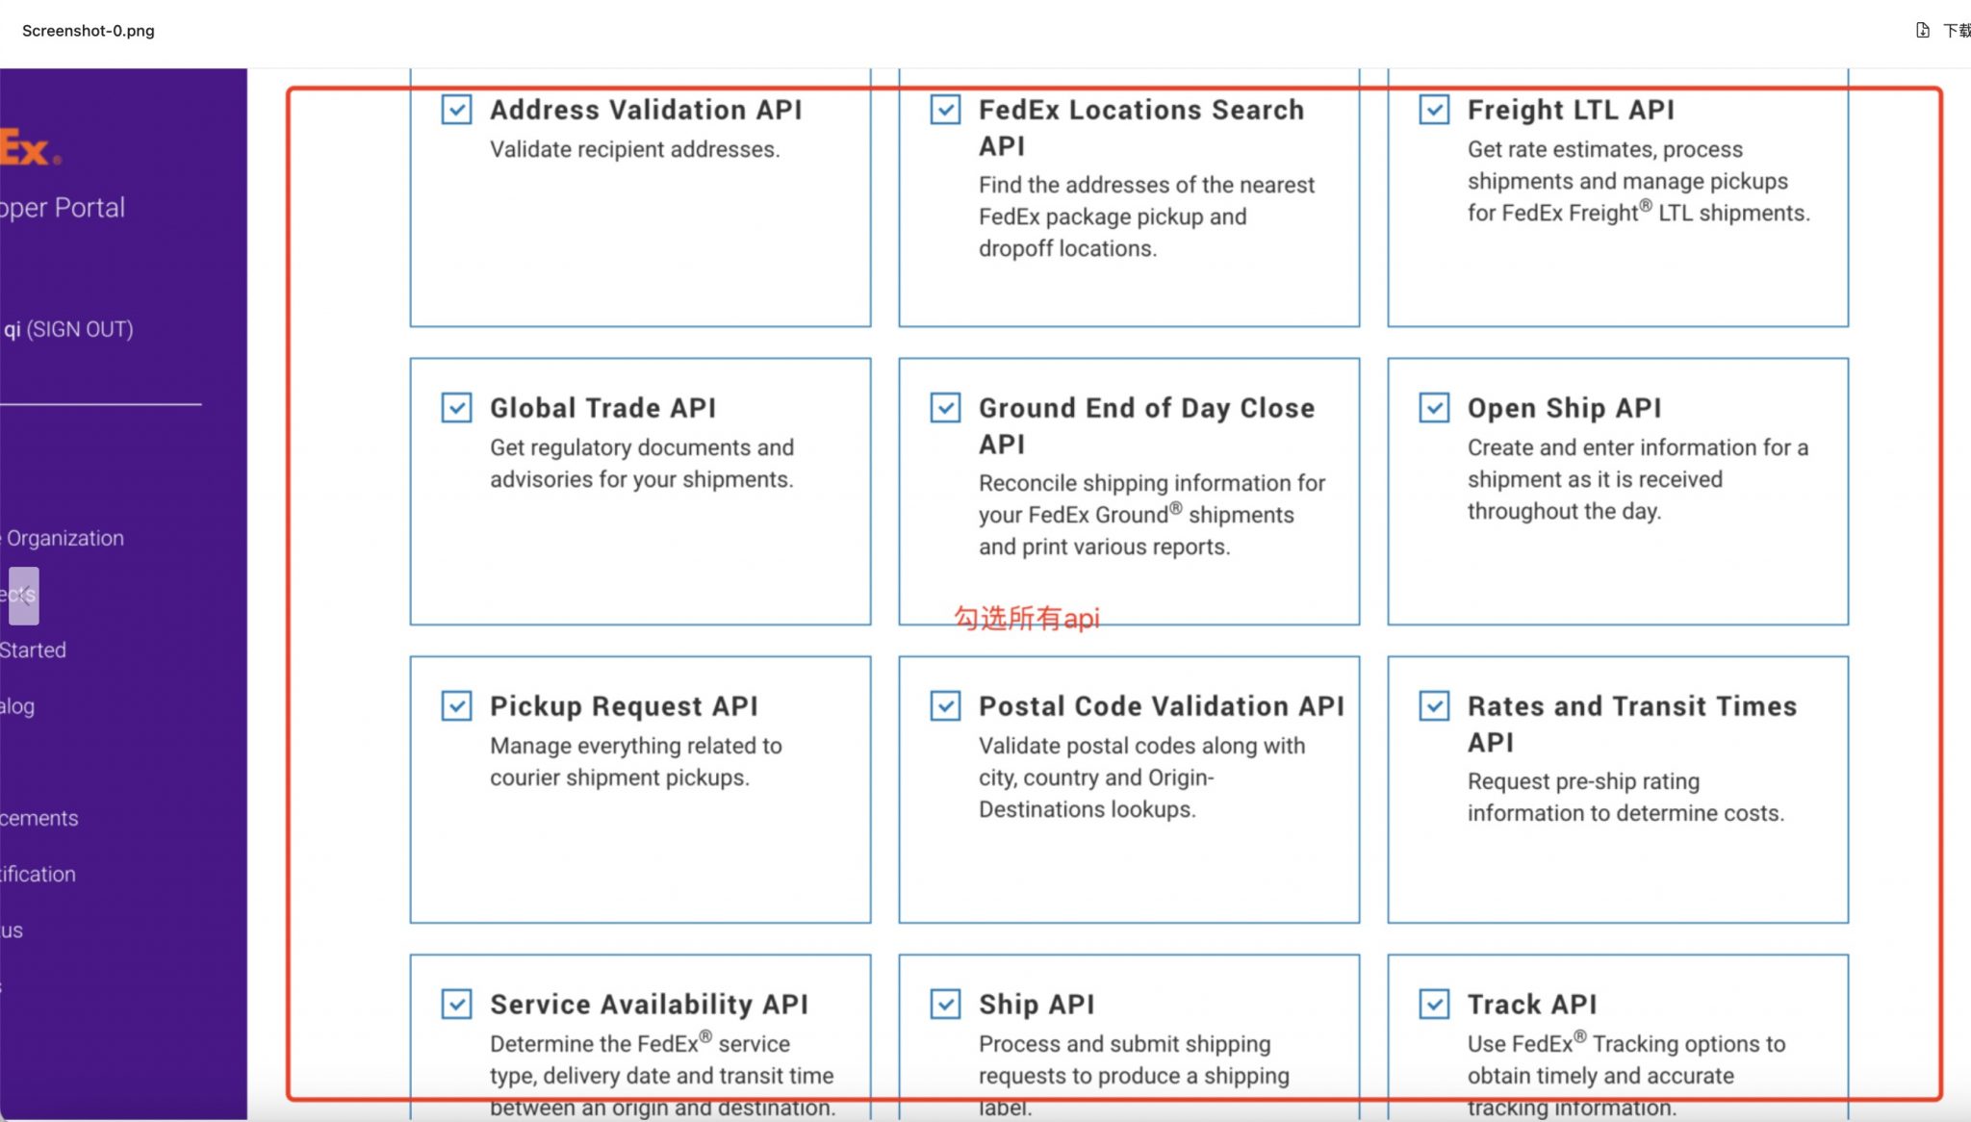Click the Screenshot-0.png file name
Image resolution: width=1971 pixels, height=1122 pixels.
(89, 31)
